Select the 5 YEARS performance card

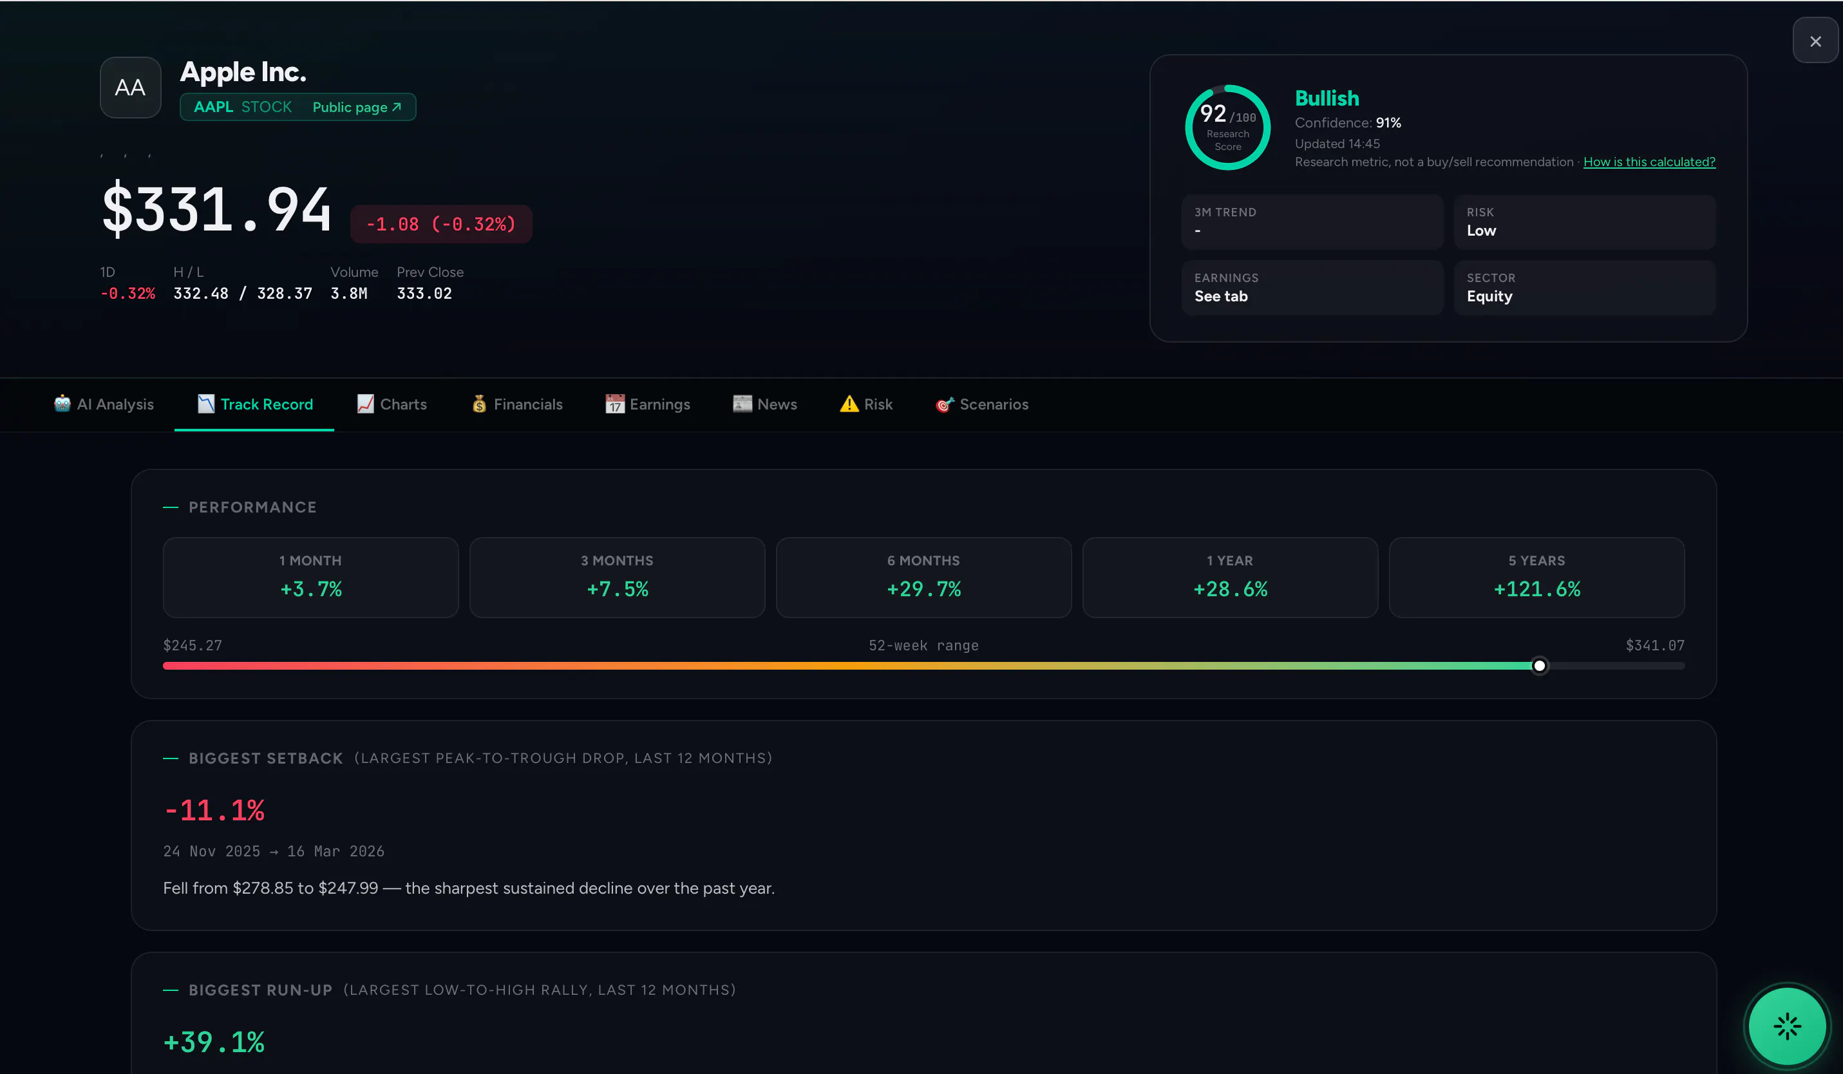point(1536,578)
